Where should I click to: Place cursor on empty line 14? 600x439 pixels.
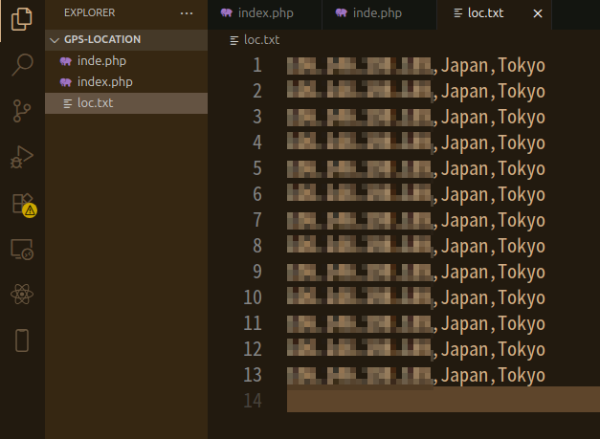pyautogui.click(x=431, y=400)
